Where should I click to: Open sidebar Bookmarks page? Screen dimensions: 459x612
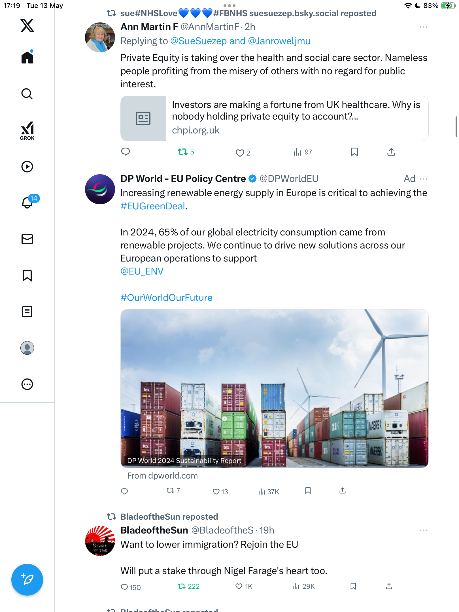click(x=27, y=275)
